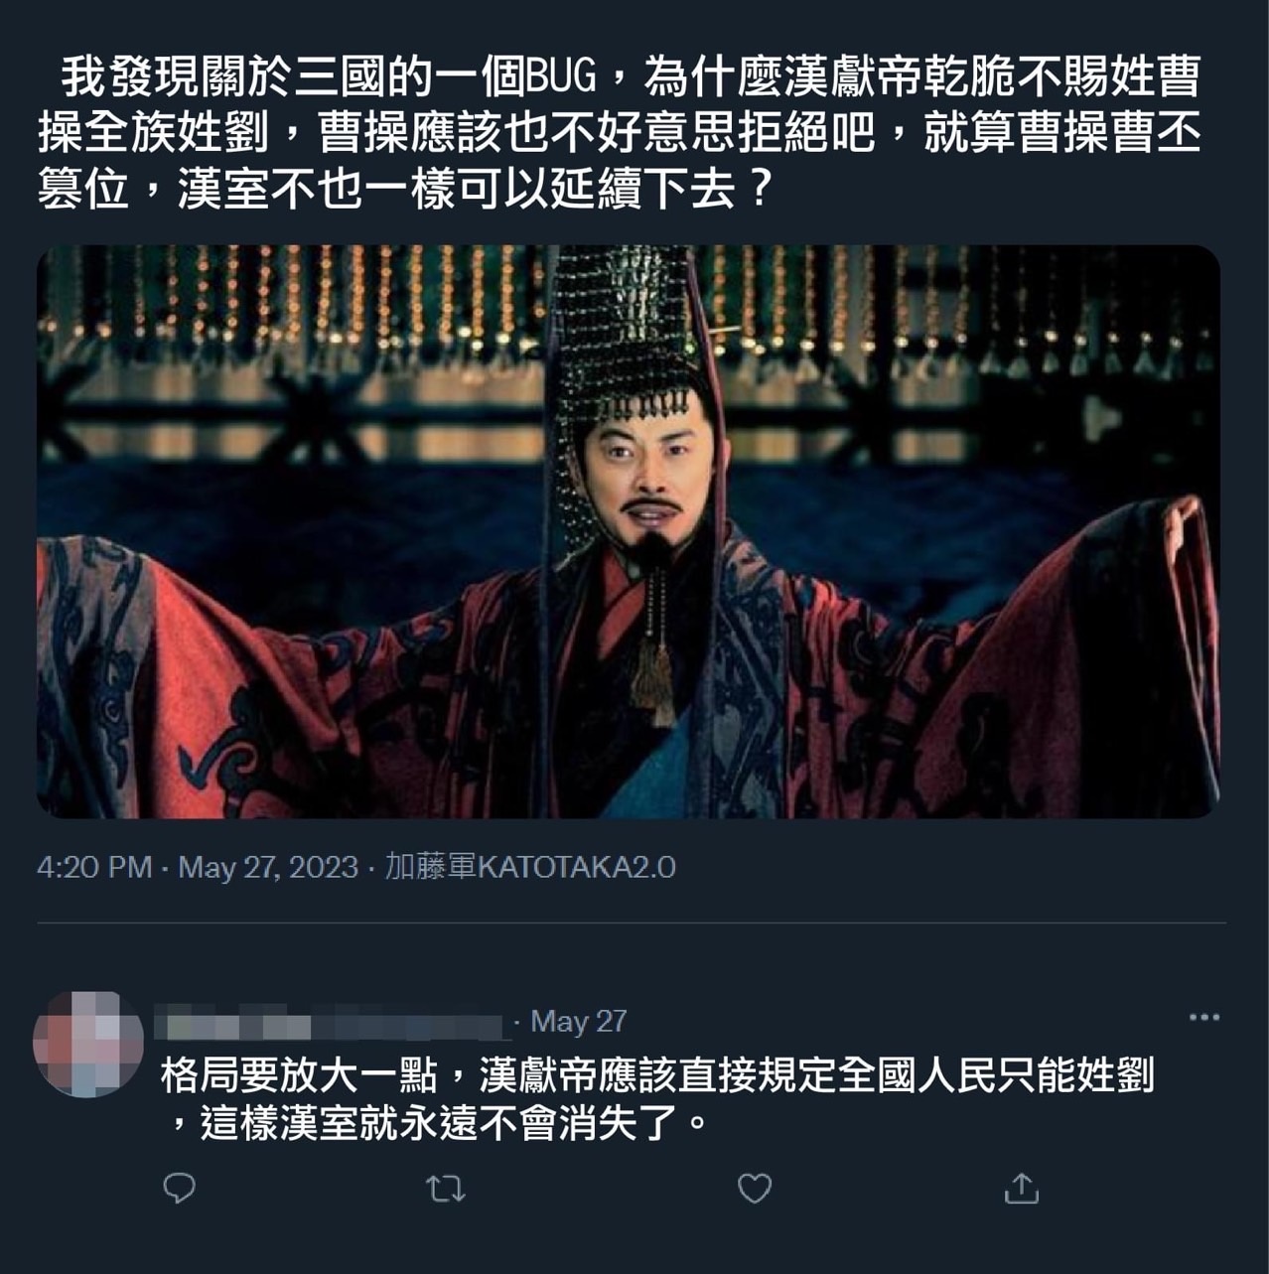Click the main tweet text about 漢獻帝
Screen dimensions: 1269x1274
pos(619,132)
